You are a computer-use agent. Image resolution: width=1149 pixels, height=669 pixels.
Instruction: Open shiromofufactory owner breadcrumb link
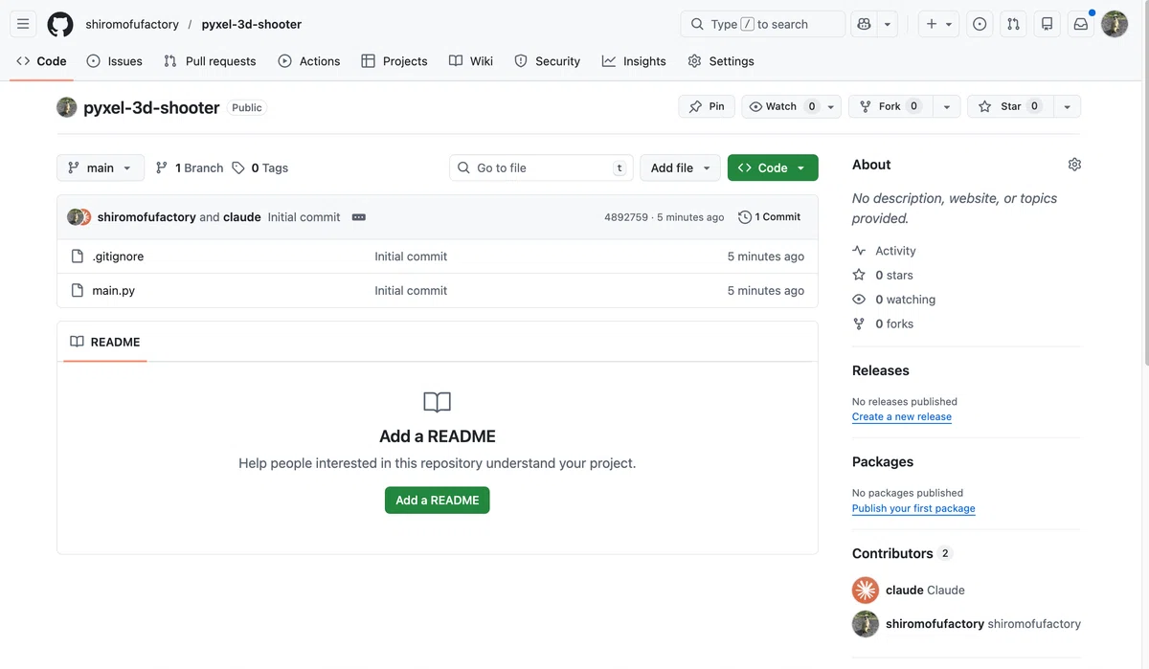pos(132,24)
